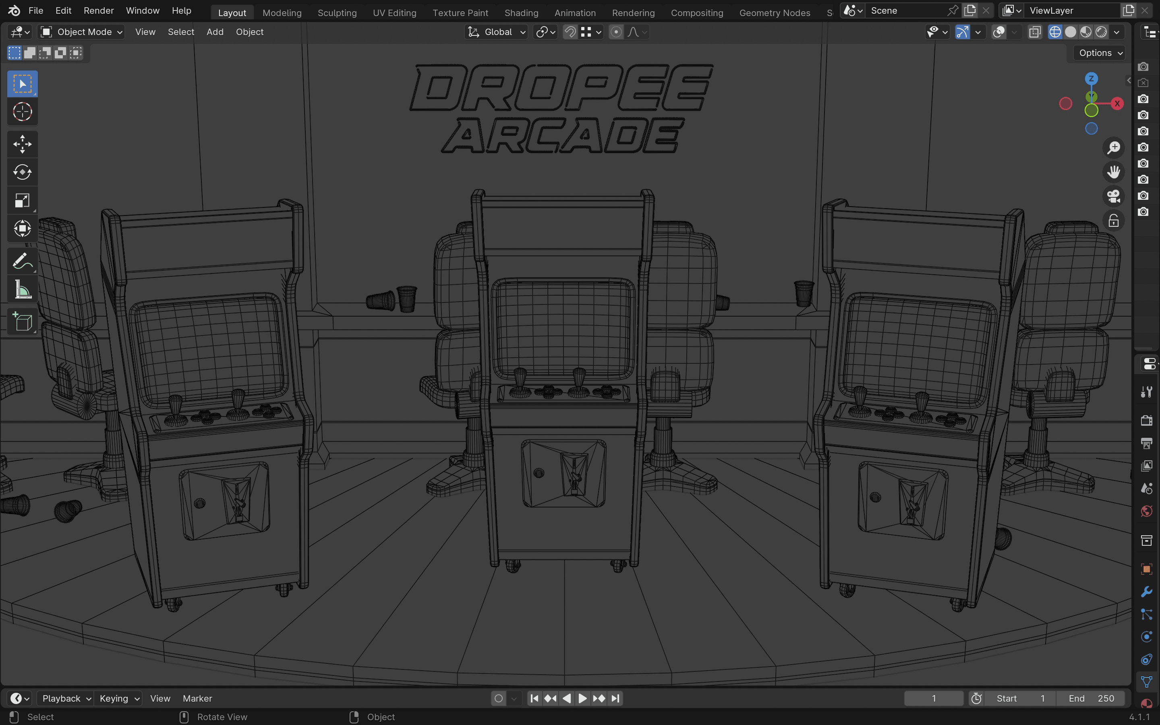The image size is (1160, 725).
Task: Toggle snapping magnet icon
Action: click(570, 32)
